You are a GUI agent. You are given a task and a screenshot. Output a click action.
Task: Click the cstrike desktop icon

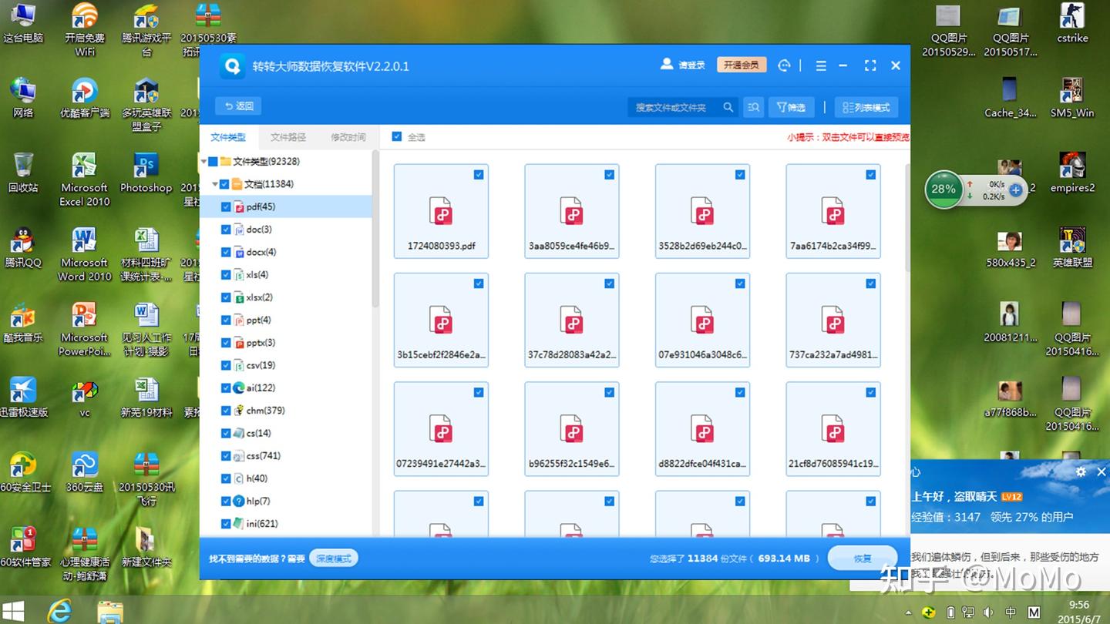click(x=1072, y=23)
